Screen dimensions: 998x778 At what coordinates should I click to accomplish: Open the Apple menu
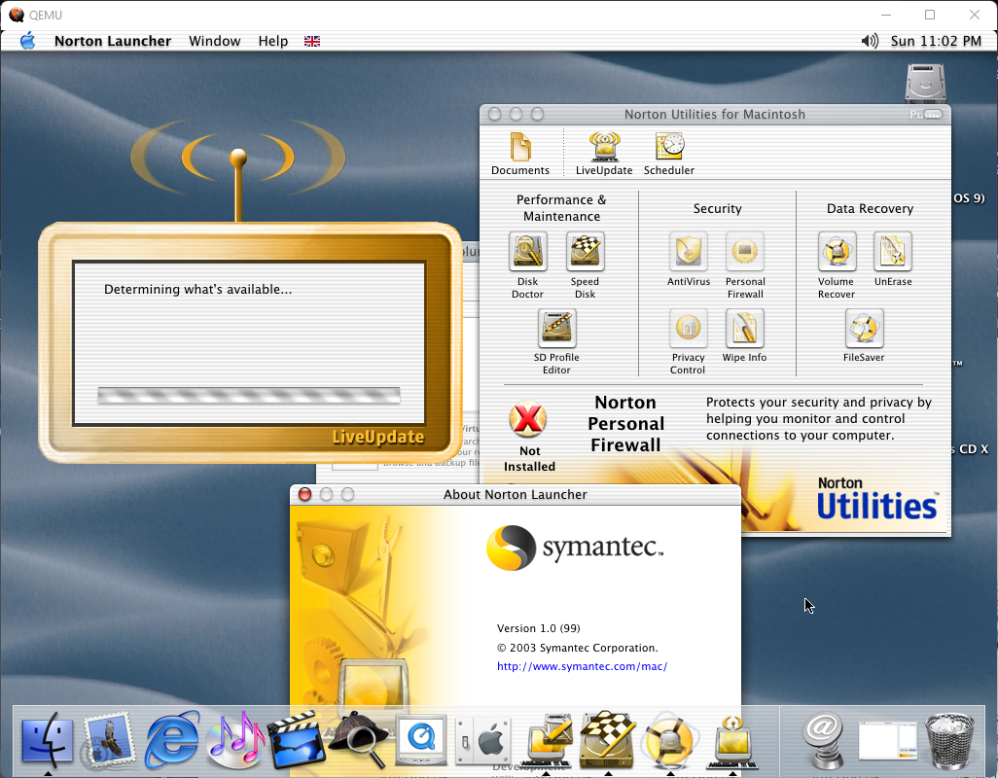(x=27, y=41)
